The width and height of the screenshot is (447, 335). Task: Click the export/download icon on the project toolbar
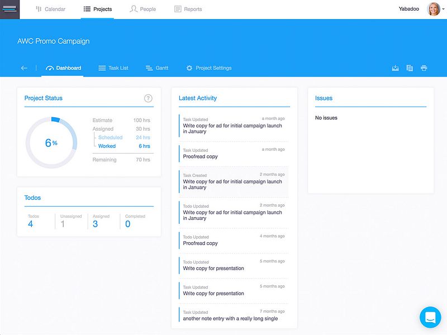point(395,67)
